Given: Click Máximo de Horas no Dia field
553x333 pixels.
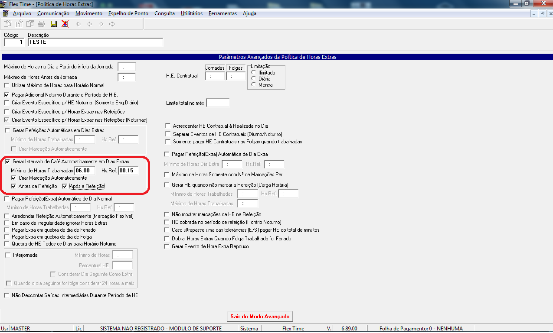Looking at the screenshot, I should tap(127, 67).
